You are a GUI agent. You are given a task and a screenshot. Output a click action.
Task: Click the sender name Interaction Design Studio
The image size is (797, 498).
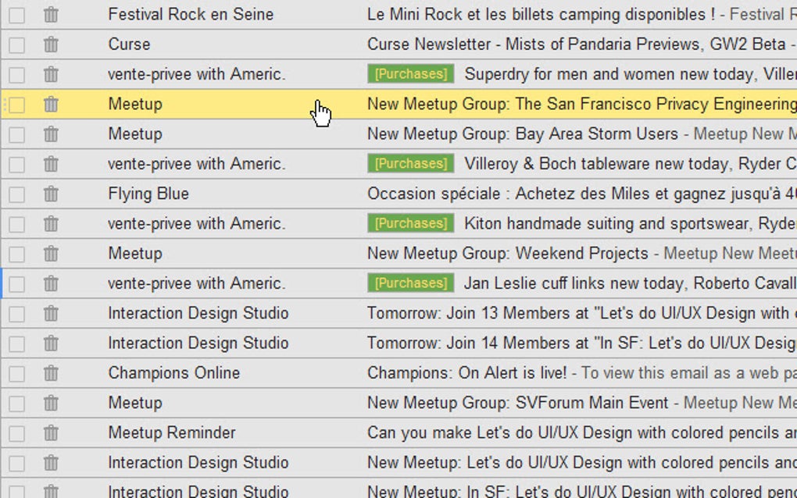click(198, 313)
